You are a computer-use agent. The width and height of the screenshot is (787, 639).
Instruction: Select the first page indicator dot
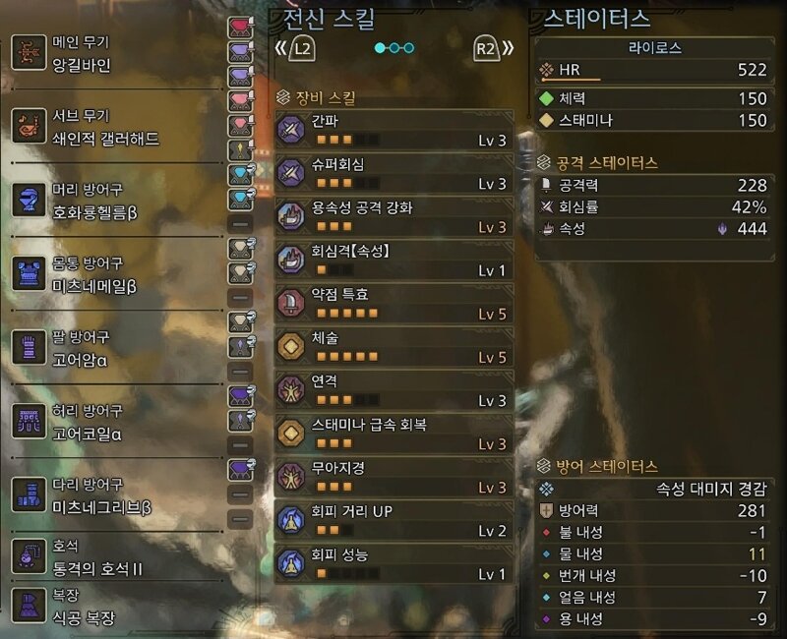[380, 47]
